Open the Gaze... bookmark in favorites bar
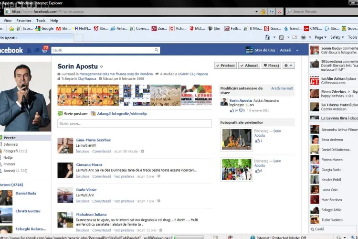358x239 pixels. point(273,29)
